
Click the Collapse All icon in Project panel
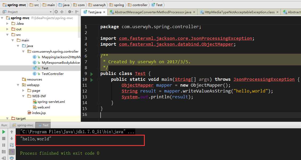[x=62, y=12]
